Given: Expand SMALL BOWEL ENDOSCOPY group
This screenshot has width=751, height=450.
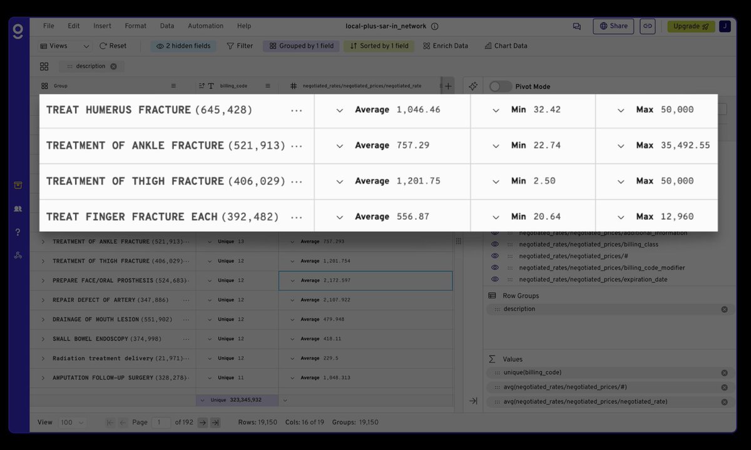Looking at the screenshot, I should point(43,339).
